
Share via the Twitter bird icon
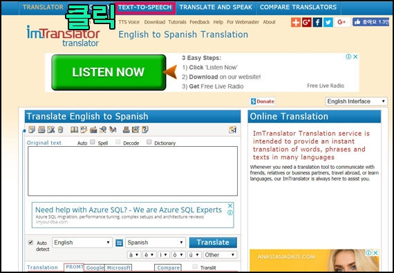tap(328, 22)
